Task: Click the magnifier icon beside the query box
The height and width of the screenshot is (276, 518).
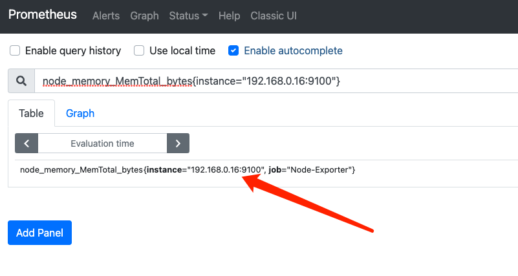Action: 21,81
